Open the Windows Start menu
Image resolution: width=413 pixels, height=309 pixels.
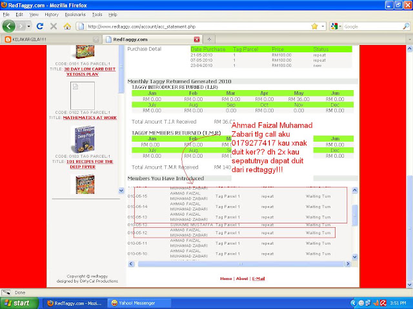coord(19,303)
